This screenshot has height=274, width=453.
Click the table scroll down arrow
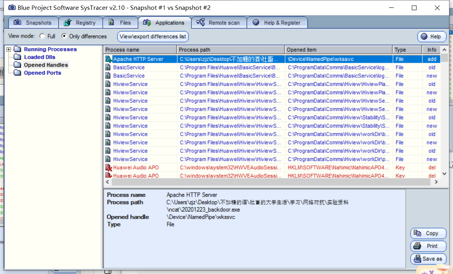point(444,174)
